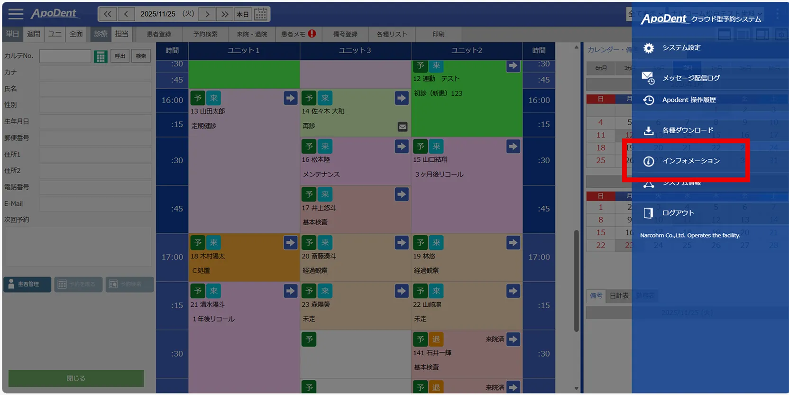789x395 pixels.
Task: Click the 患者管理 button
Action: 28,285
